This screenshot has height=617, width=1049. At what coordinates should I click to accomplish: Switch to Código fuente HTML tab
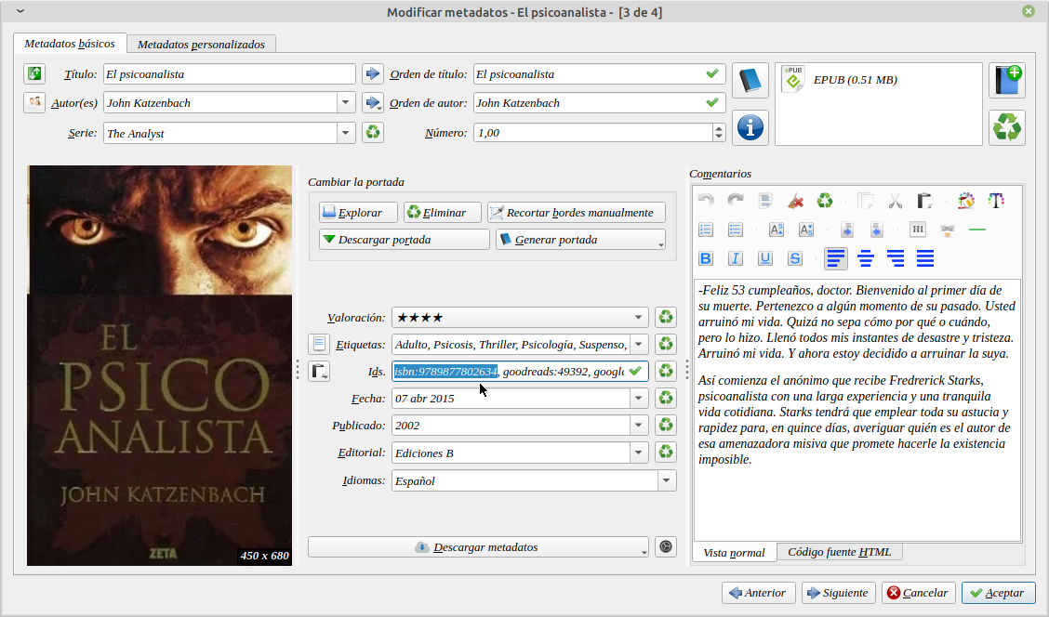pyautogui.click(x=839, y=552)
